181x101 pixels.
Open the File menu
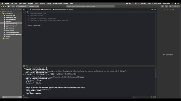12,4
